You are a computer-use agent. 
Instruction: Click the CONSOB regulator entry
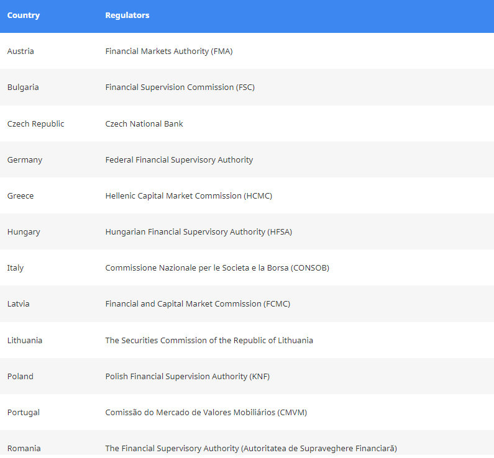tap(217, 268)
